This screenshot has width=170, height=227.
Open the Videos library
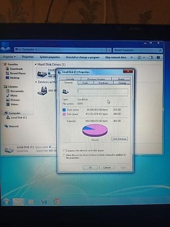tap(14, 105)
